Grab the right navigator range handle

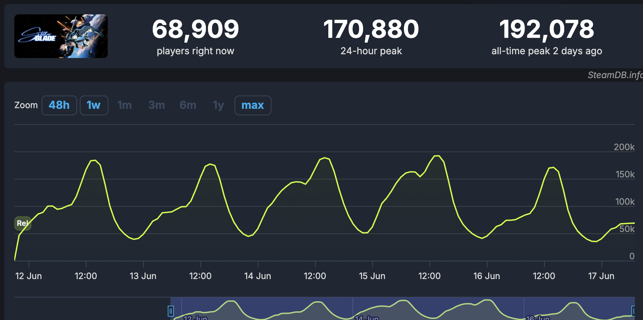[633, 311]
